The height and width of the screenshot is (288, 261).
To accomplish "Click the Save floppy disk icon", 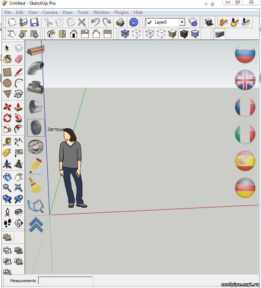I will [x=34, y=22].
